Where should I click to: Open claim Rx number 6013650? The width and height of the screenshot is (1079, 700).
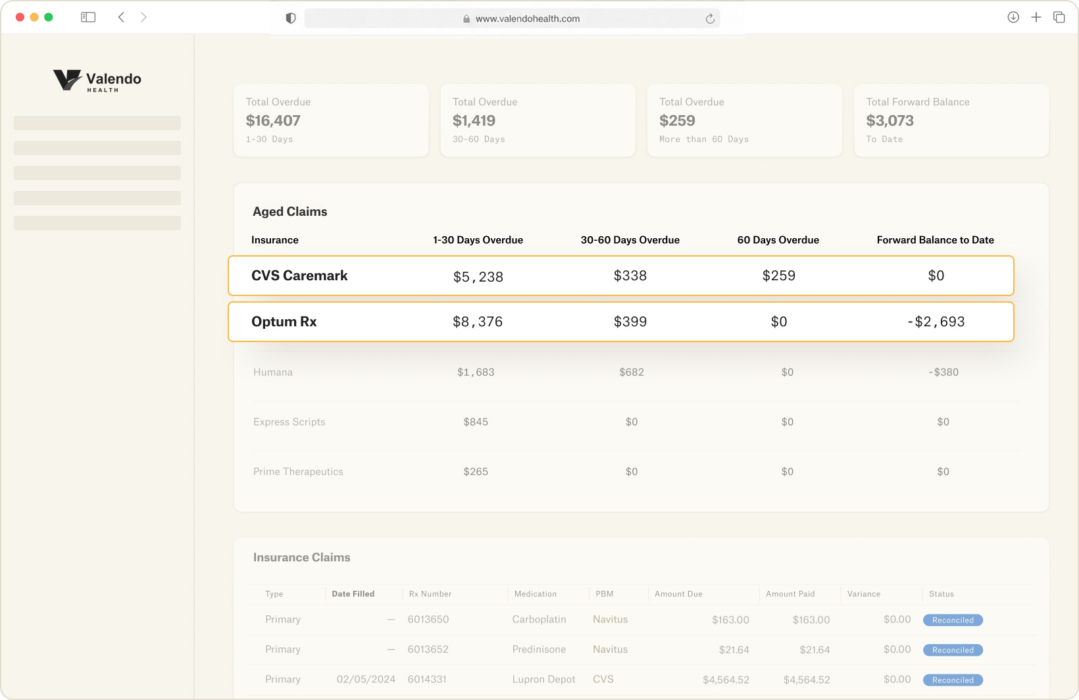point(428,620)
